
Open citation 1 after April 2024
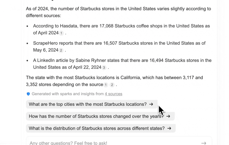click(61, 33)
